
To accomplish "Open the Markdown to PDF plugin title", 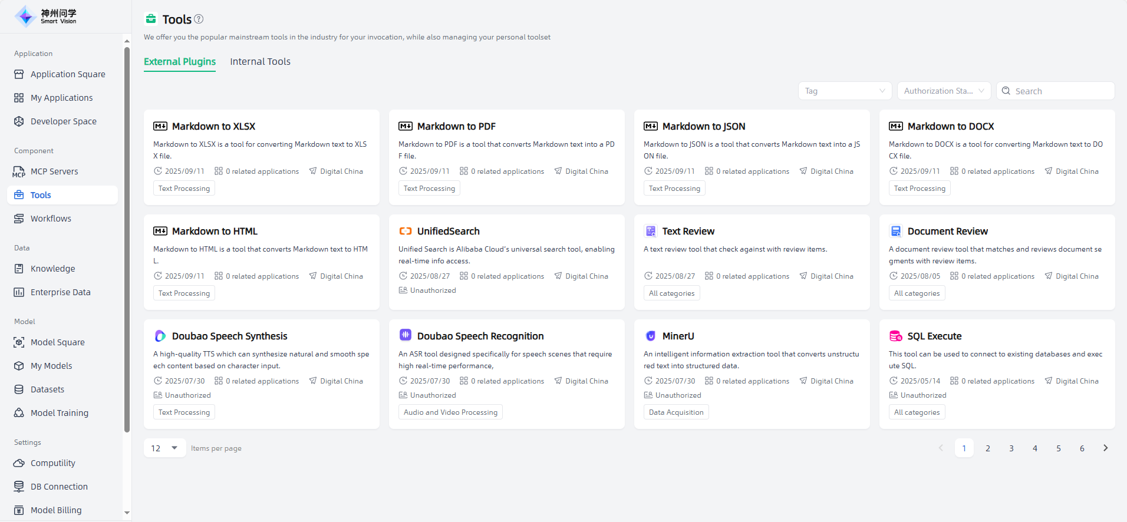I will 456,126.
